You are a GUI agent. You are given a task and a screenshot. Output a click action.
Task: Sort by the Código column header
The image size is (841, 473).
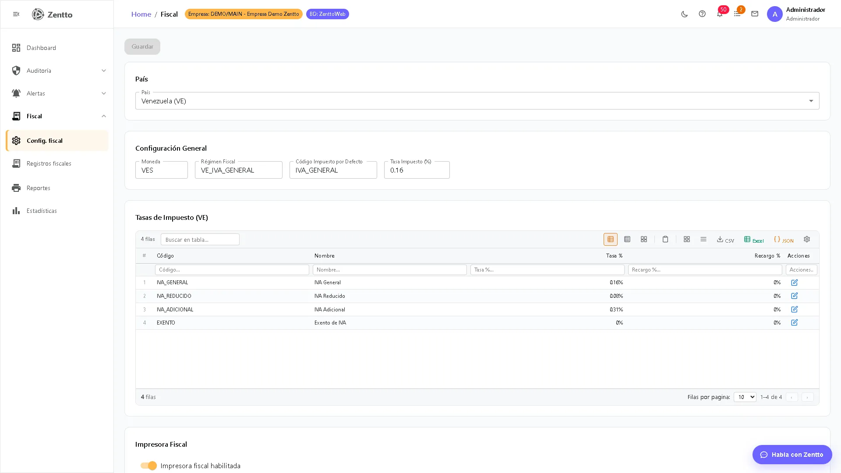pos(165,256)
